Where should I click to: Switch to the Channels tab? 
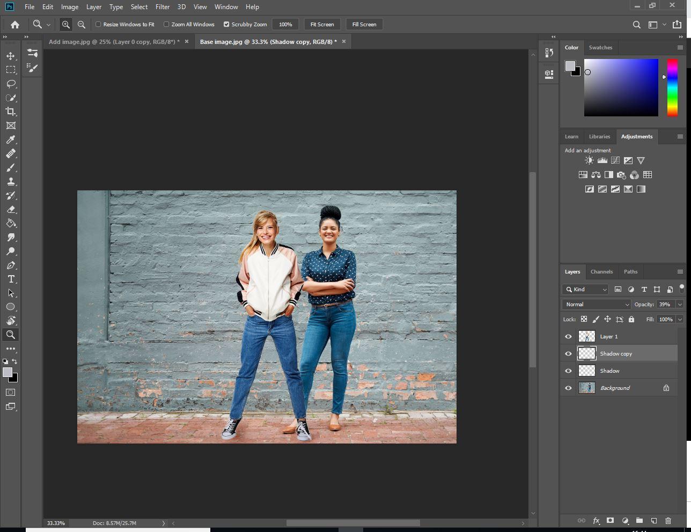point(601,271)
